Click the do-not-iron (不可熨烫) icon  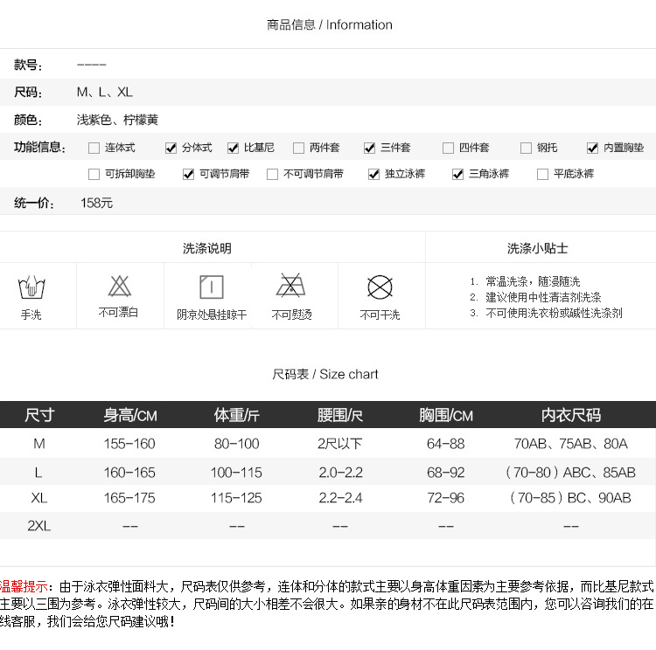tap(291, 285)
